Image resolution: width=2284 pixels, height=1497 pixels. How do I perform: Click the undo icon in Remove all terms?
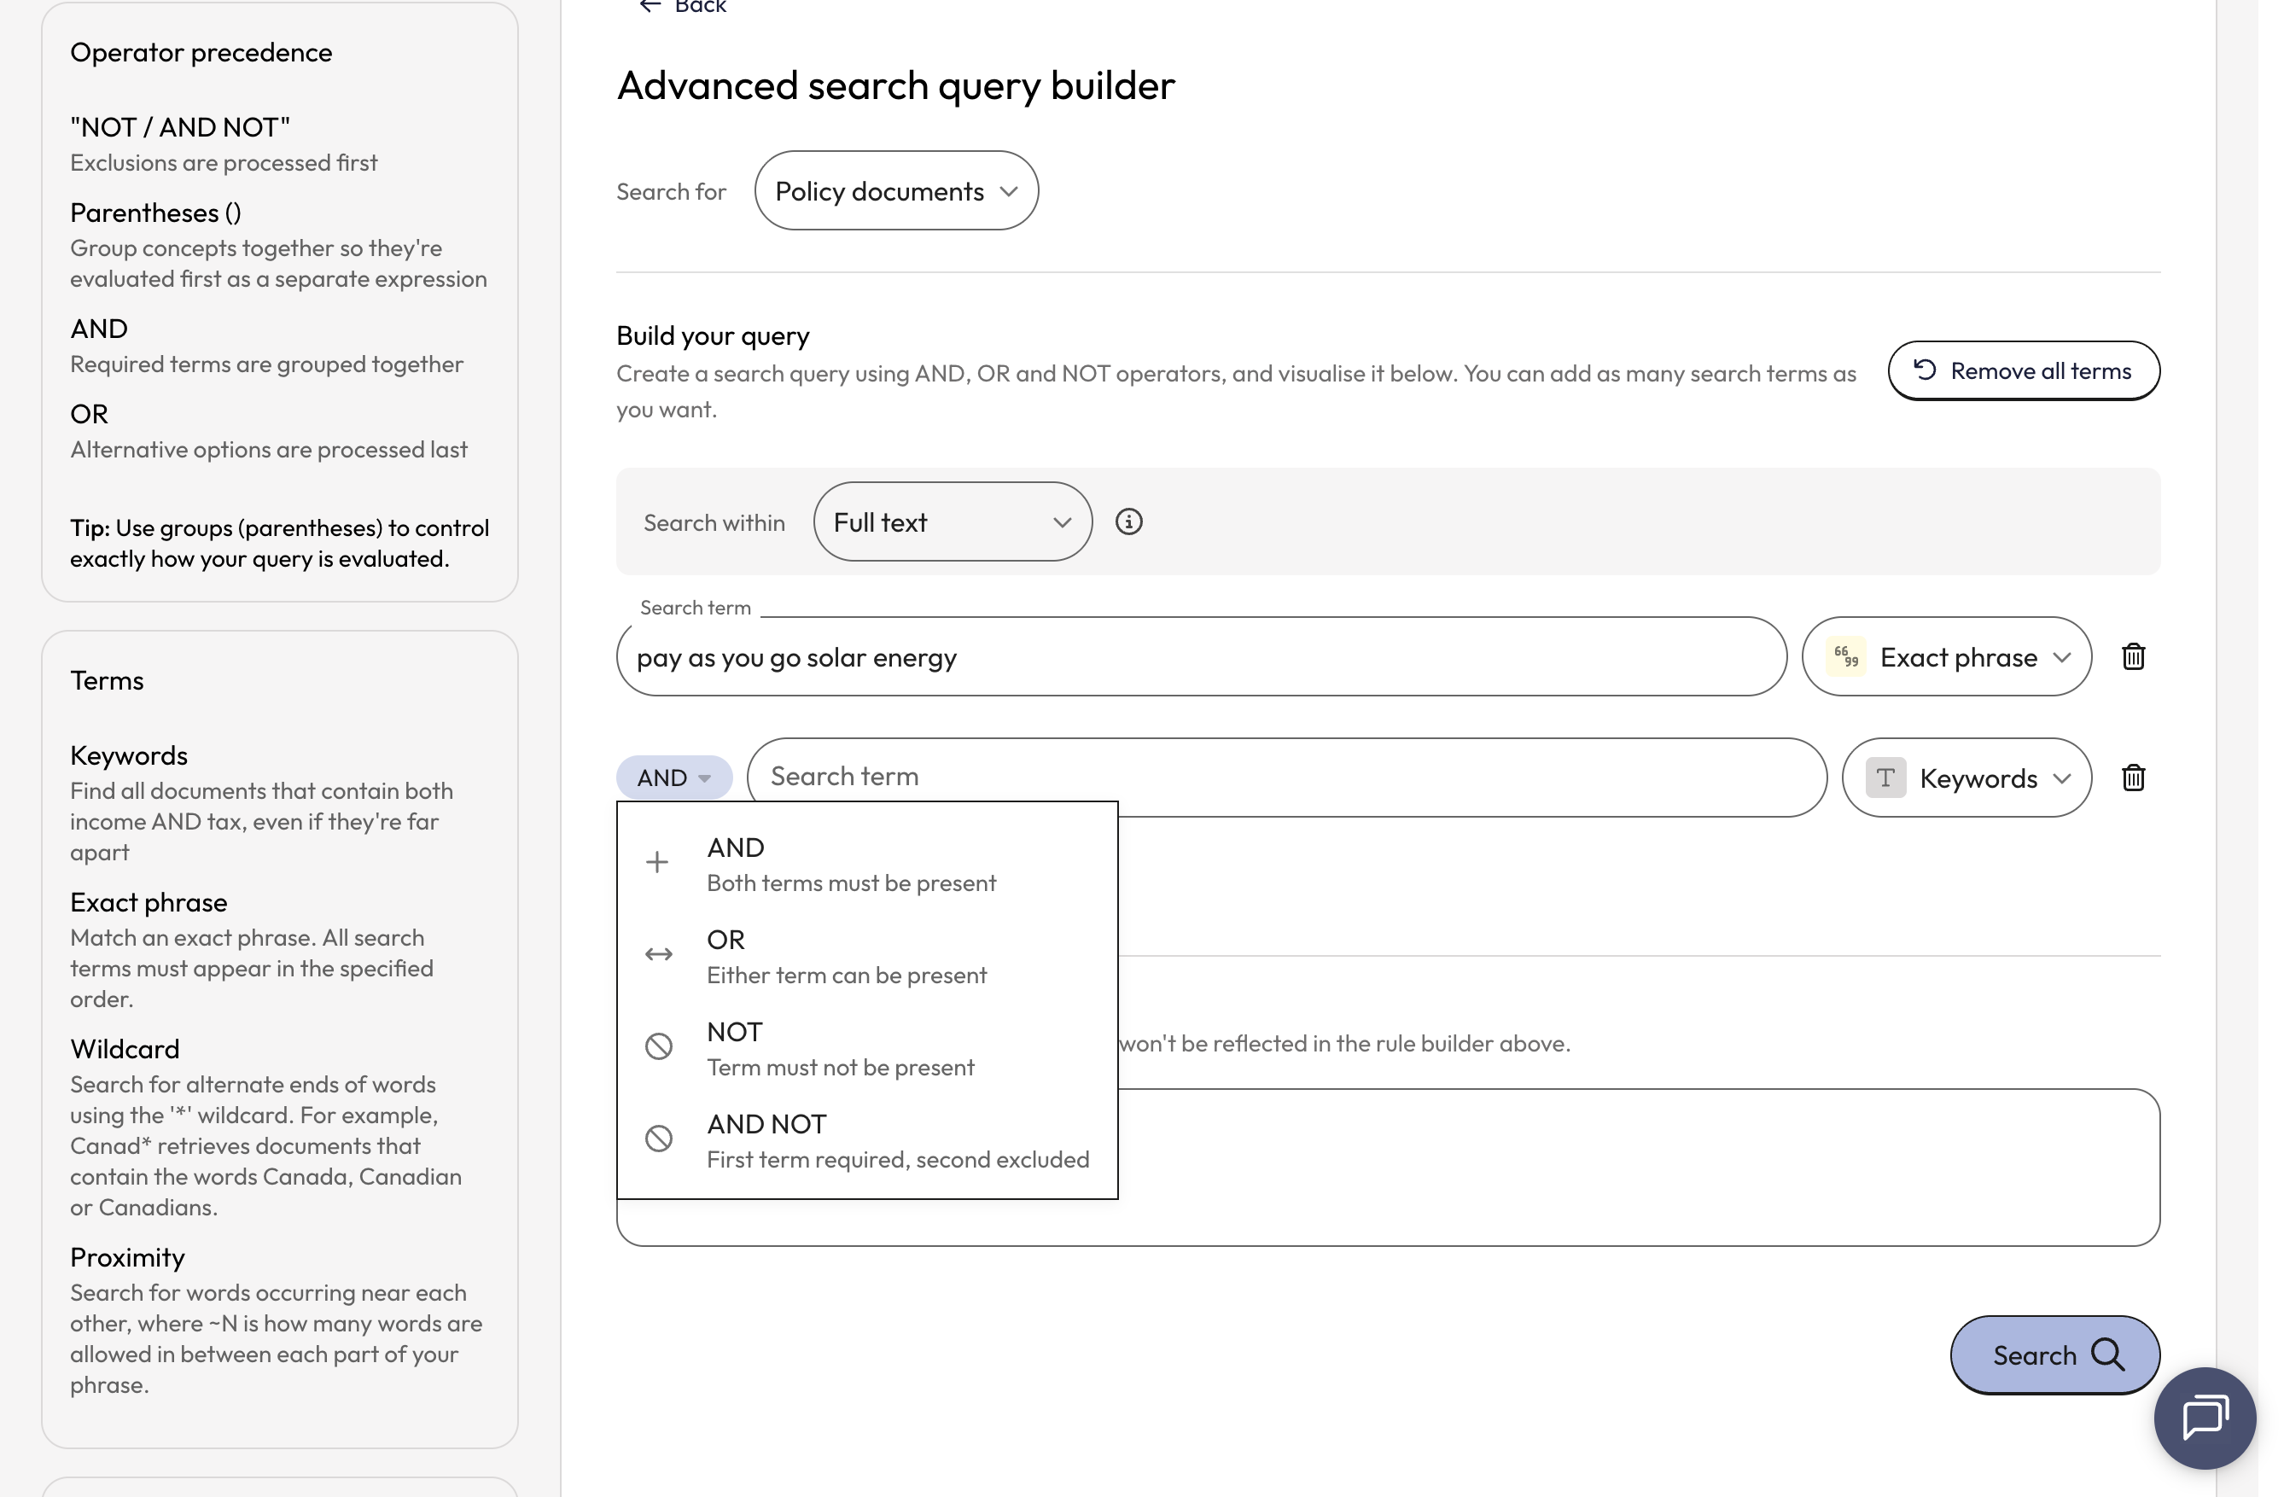pos(1924,370)
